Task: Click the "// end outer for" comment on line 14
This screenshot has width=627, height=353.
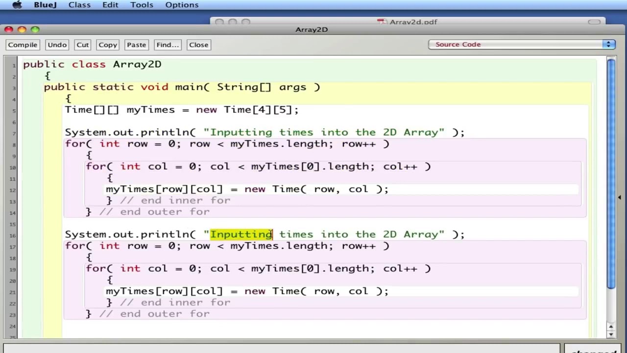Action: [x=154, y=211]
